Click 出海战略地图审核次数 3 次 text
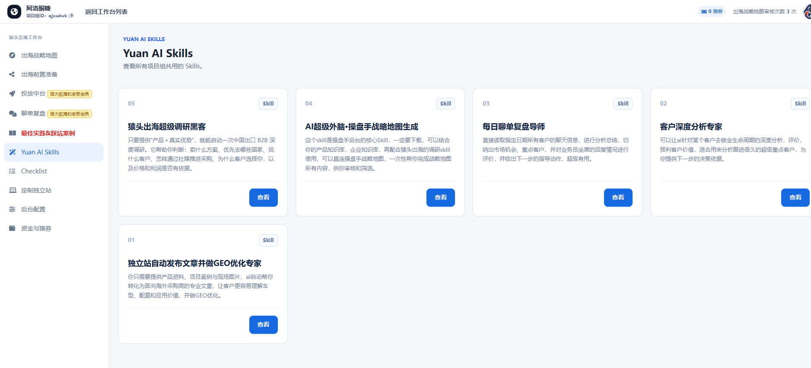Image resolution: width=811 pixels, height=368 pixels. click(x=764, y=12)
